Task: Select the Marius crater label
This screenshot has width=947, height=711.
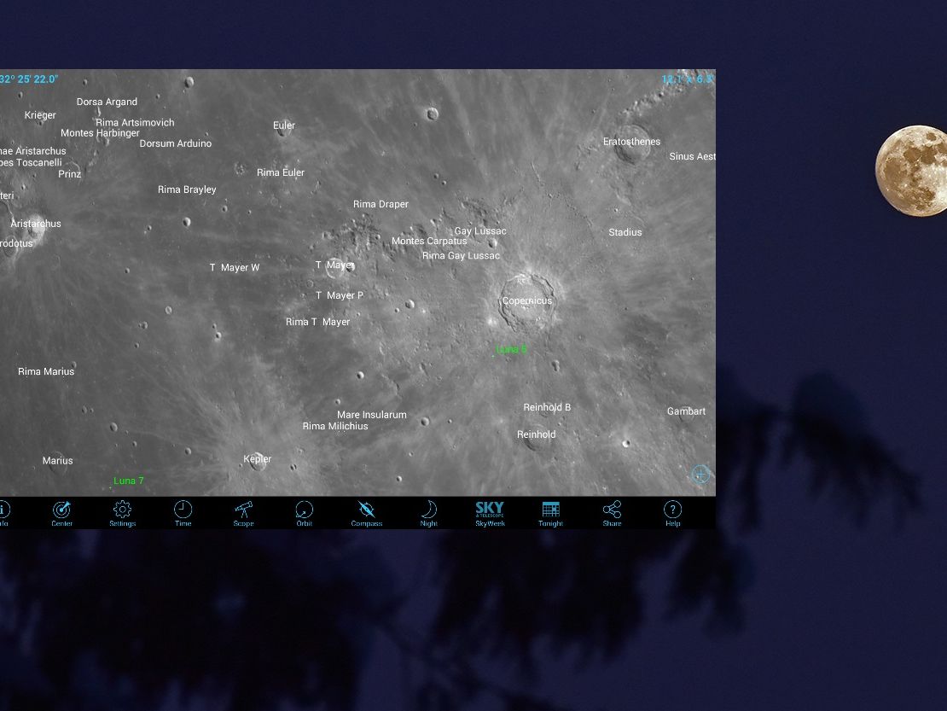Action: pyautogui.click(x=57, y=461)
